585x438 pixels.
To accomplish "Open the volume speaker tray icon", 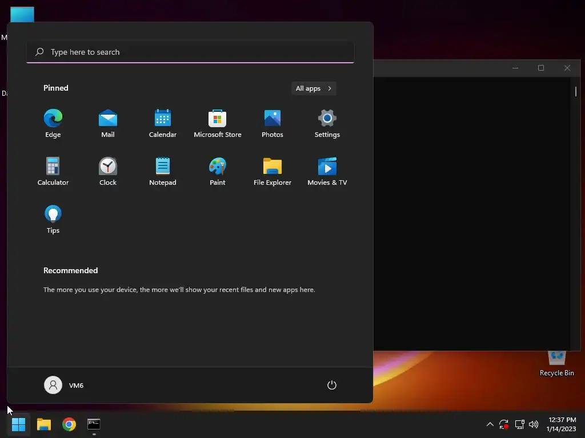I will pyautogui.click(x=534, y=424).
